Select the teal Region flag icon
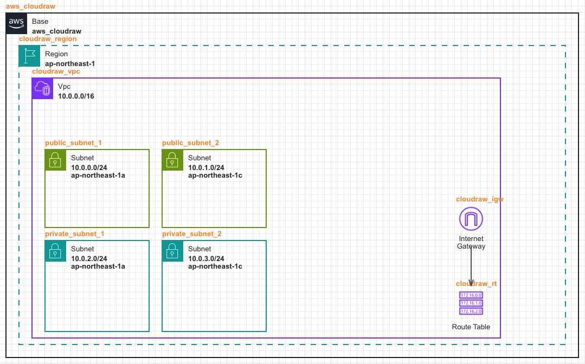The height and width of the screenshot is (364, 585). pyautogui.click(x=29, y=56)
